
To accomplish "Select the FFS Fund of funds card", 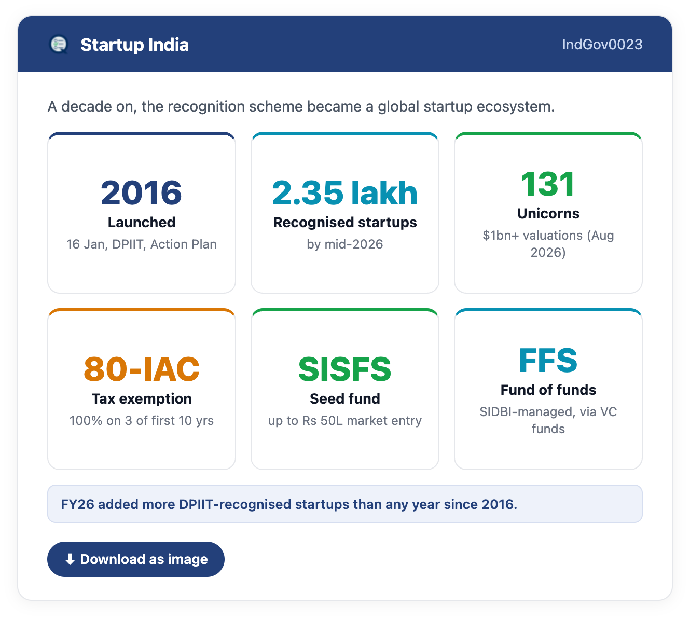I will tap(548, 389).
